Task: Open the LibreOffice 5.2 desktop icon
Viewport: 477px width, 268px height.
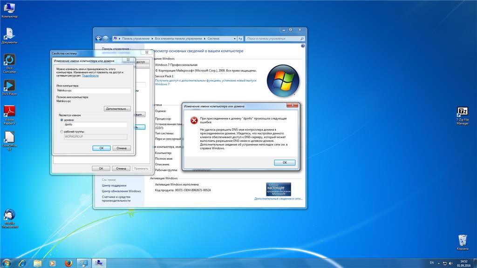Action: 9,141
